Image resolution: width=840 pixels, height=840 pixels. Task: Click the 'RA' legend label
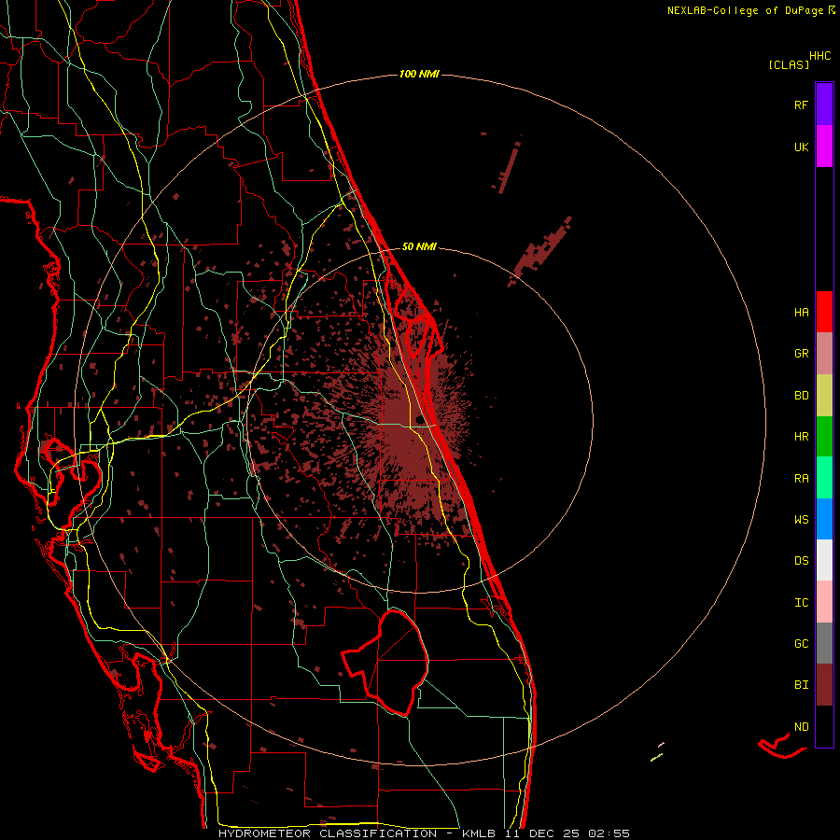click(801, 479)
